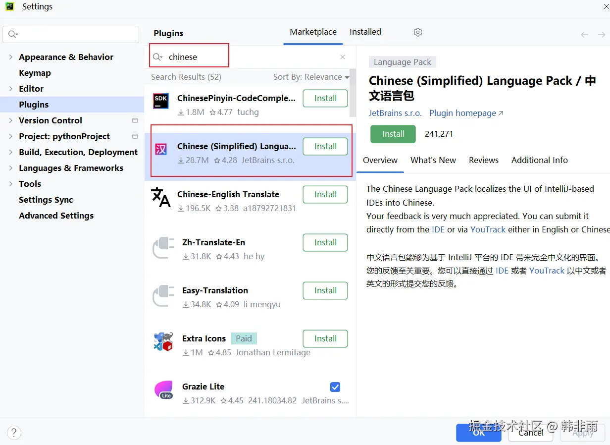Select the Extra Icons plugin icon
The height and width of the screenshot is (445, 610).
point(163,341)
